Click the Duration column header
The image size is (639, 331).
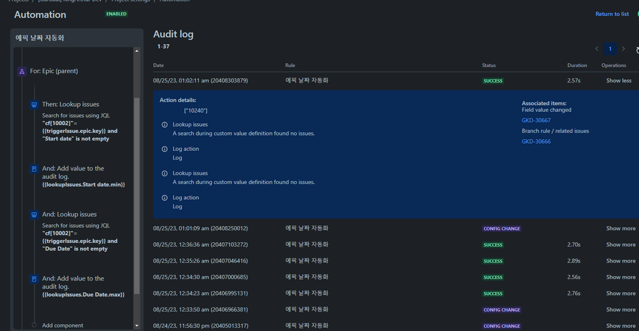[577, 65]
